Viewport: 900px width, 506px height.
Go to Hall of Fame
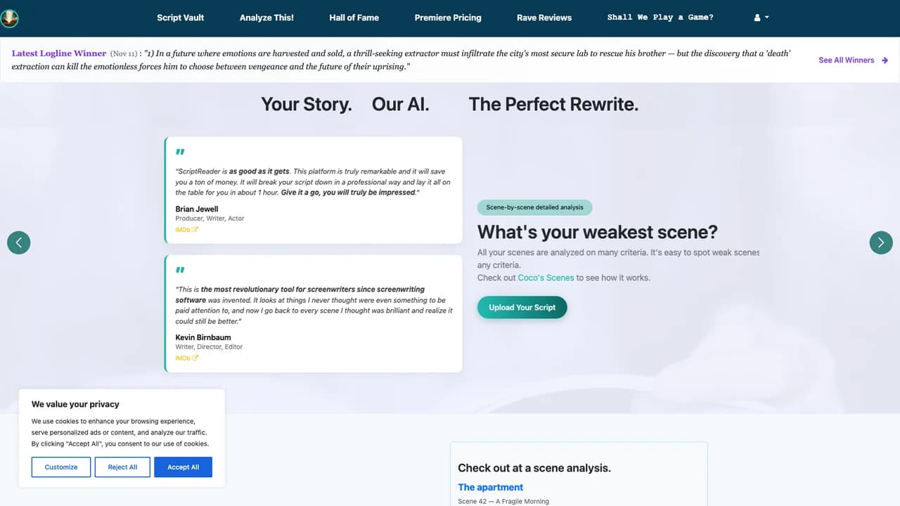[x=354, y=18]
